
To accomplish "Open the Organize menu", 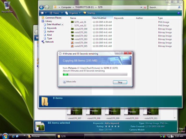I will coord(73,13).
